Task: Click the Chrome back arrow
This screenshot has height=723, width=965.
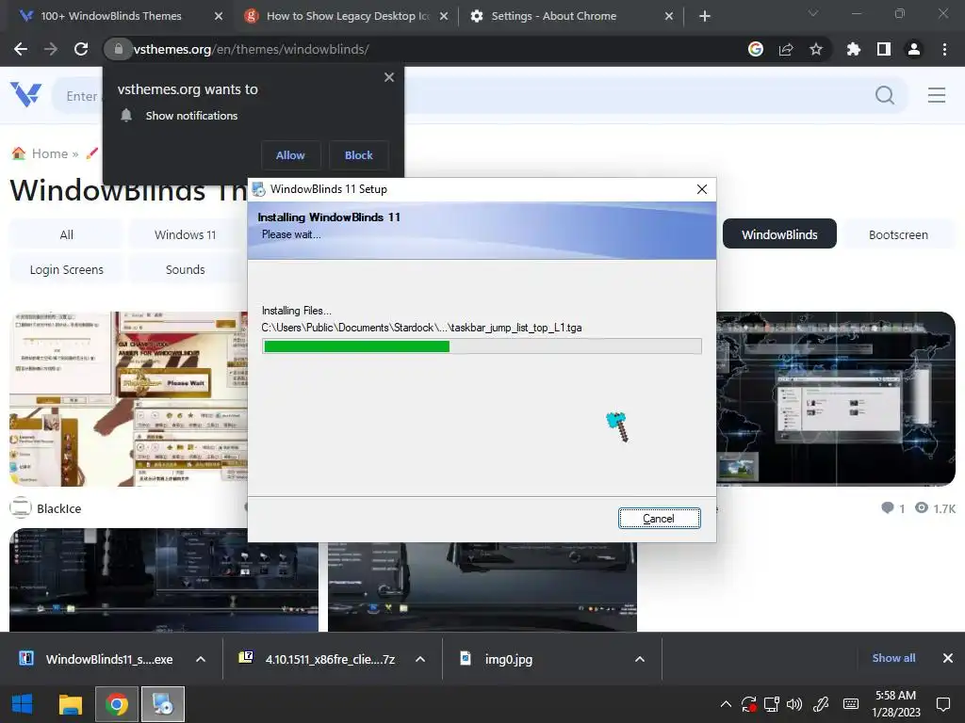Action: [21, 49]
